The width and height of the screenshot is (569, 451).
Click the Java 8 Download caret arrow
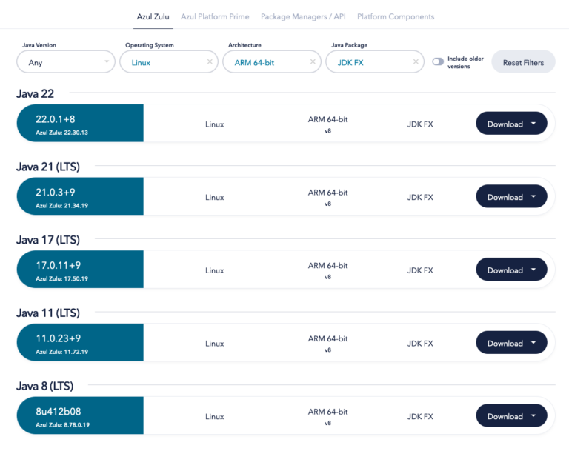point(533,416)
